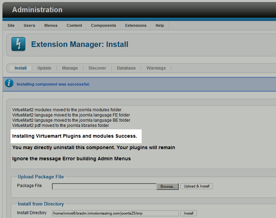The height and width of the screenshot is (218, 276).
Task: View the Warnings tab
Action: coord(156,68)
